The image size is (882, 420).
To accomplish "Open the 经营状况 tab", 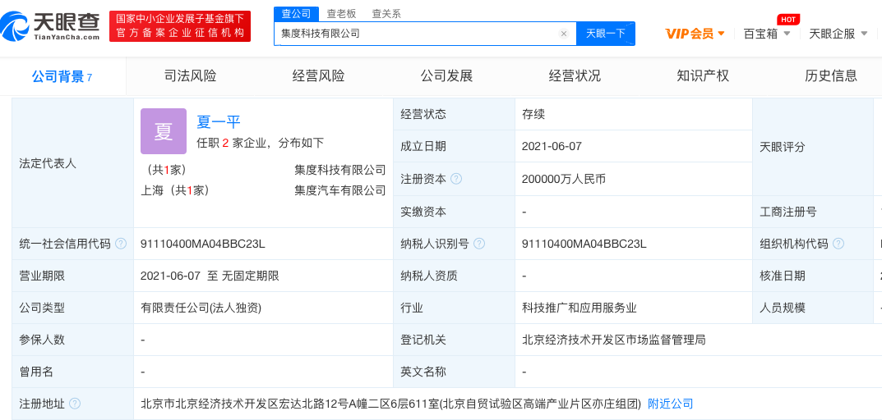I will pyautogui.click(x=575, y=75).
